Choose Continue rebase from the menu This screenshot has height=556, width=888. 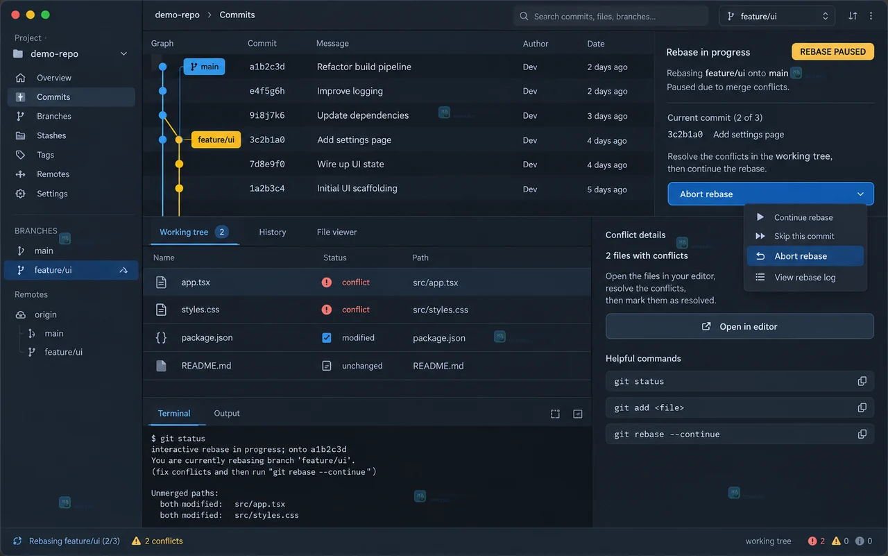click(x=805, y=217)
